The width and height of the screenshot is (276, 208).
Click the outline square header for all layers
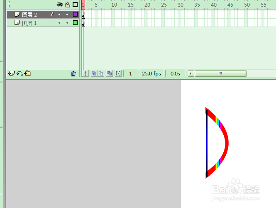75,5
